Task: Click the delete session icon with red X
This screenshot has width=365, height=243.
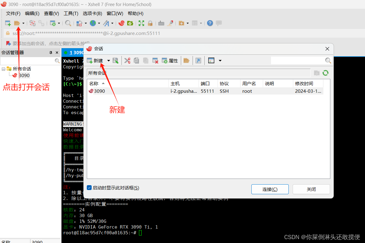Action: pos(155,61)
